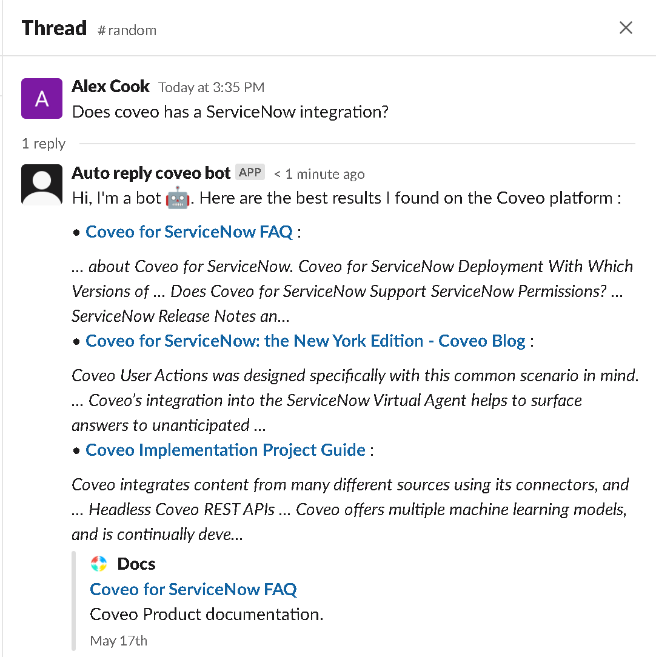
Task: Click the #random channel label in header
Action: [127, 30]
